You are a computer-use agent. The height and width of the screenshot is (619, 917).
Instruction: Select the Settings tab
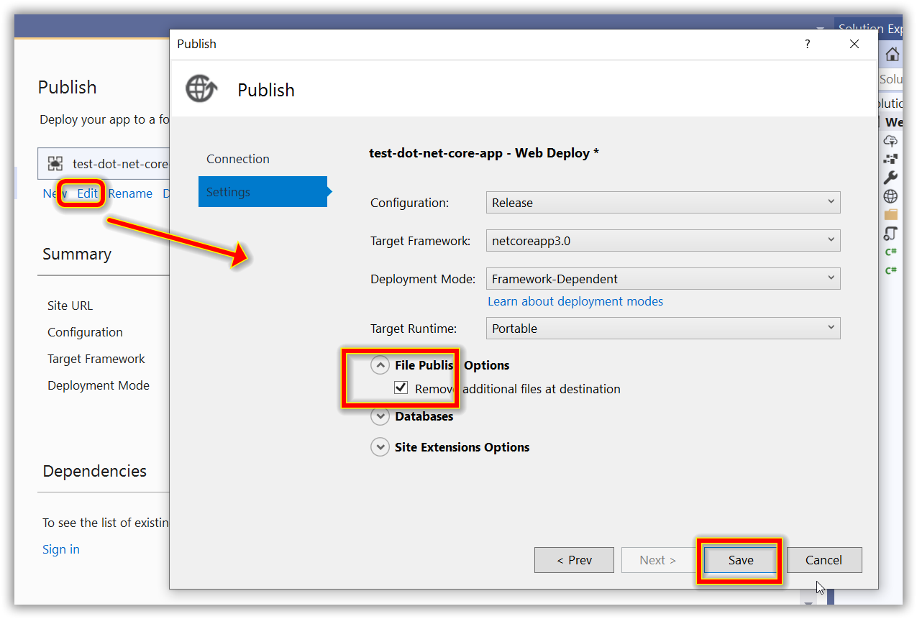click(263, 192)
